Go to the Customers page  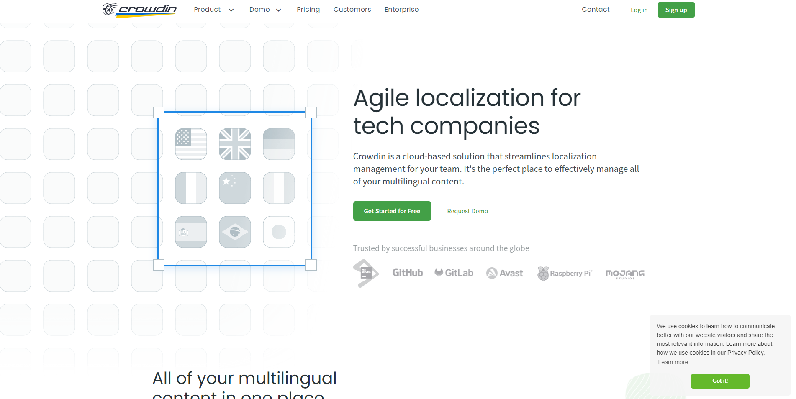(x=352, y=10)
